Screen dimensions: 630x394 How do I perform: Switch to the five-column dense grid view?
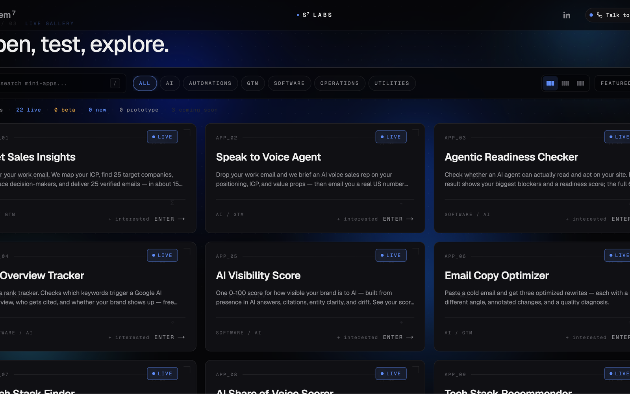pyautogui.click(x=580, y=83)
